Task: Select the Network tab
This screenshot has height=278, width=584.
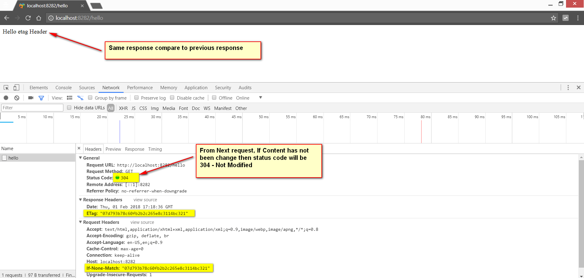Action: [x=111, y=88]
